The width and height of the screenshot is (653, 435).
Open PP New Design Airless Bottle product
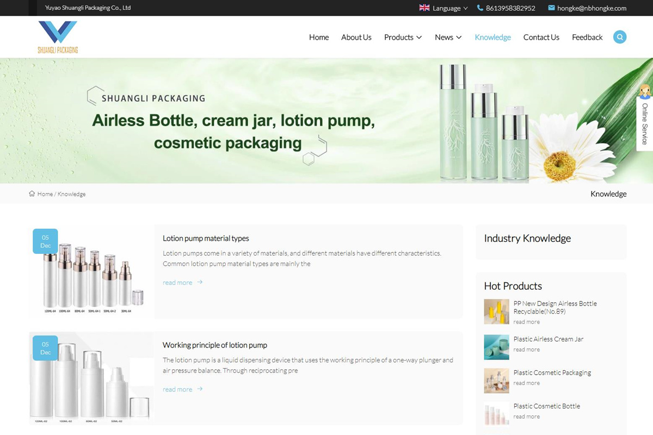coord(555,307)
